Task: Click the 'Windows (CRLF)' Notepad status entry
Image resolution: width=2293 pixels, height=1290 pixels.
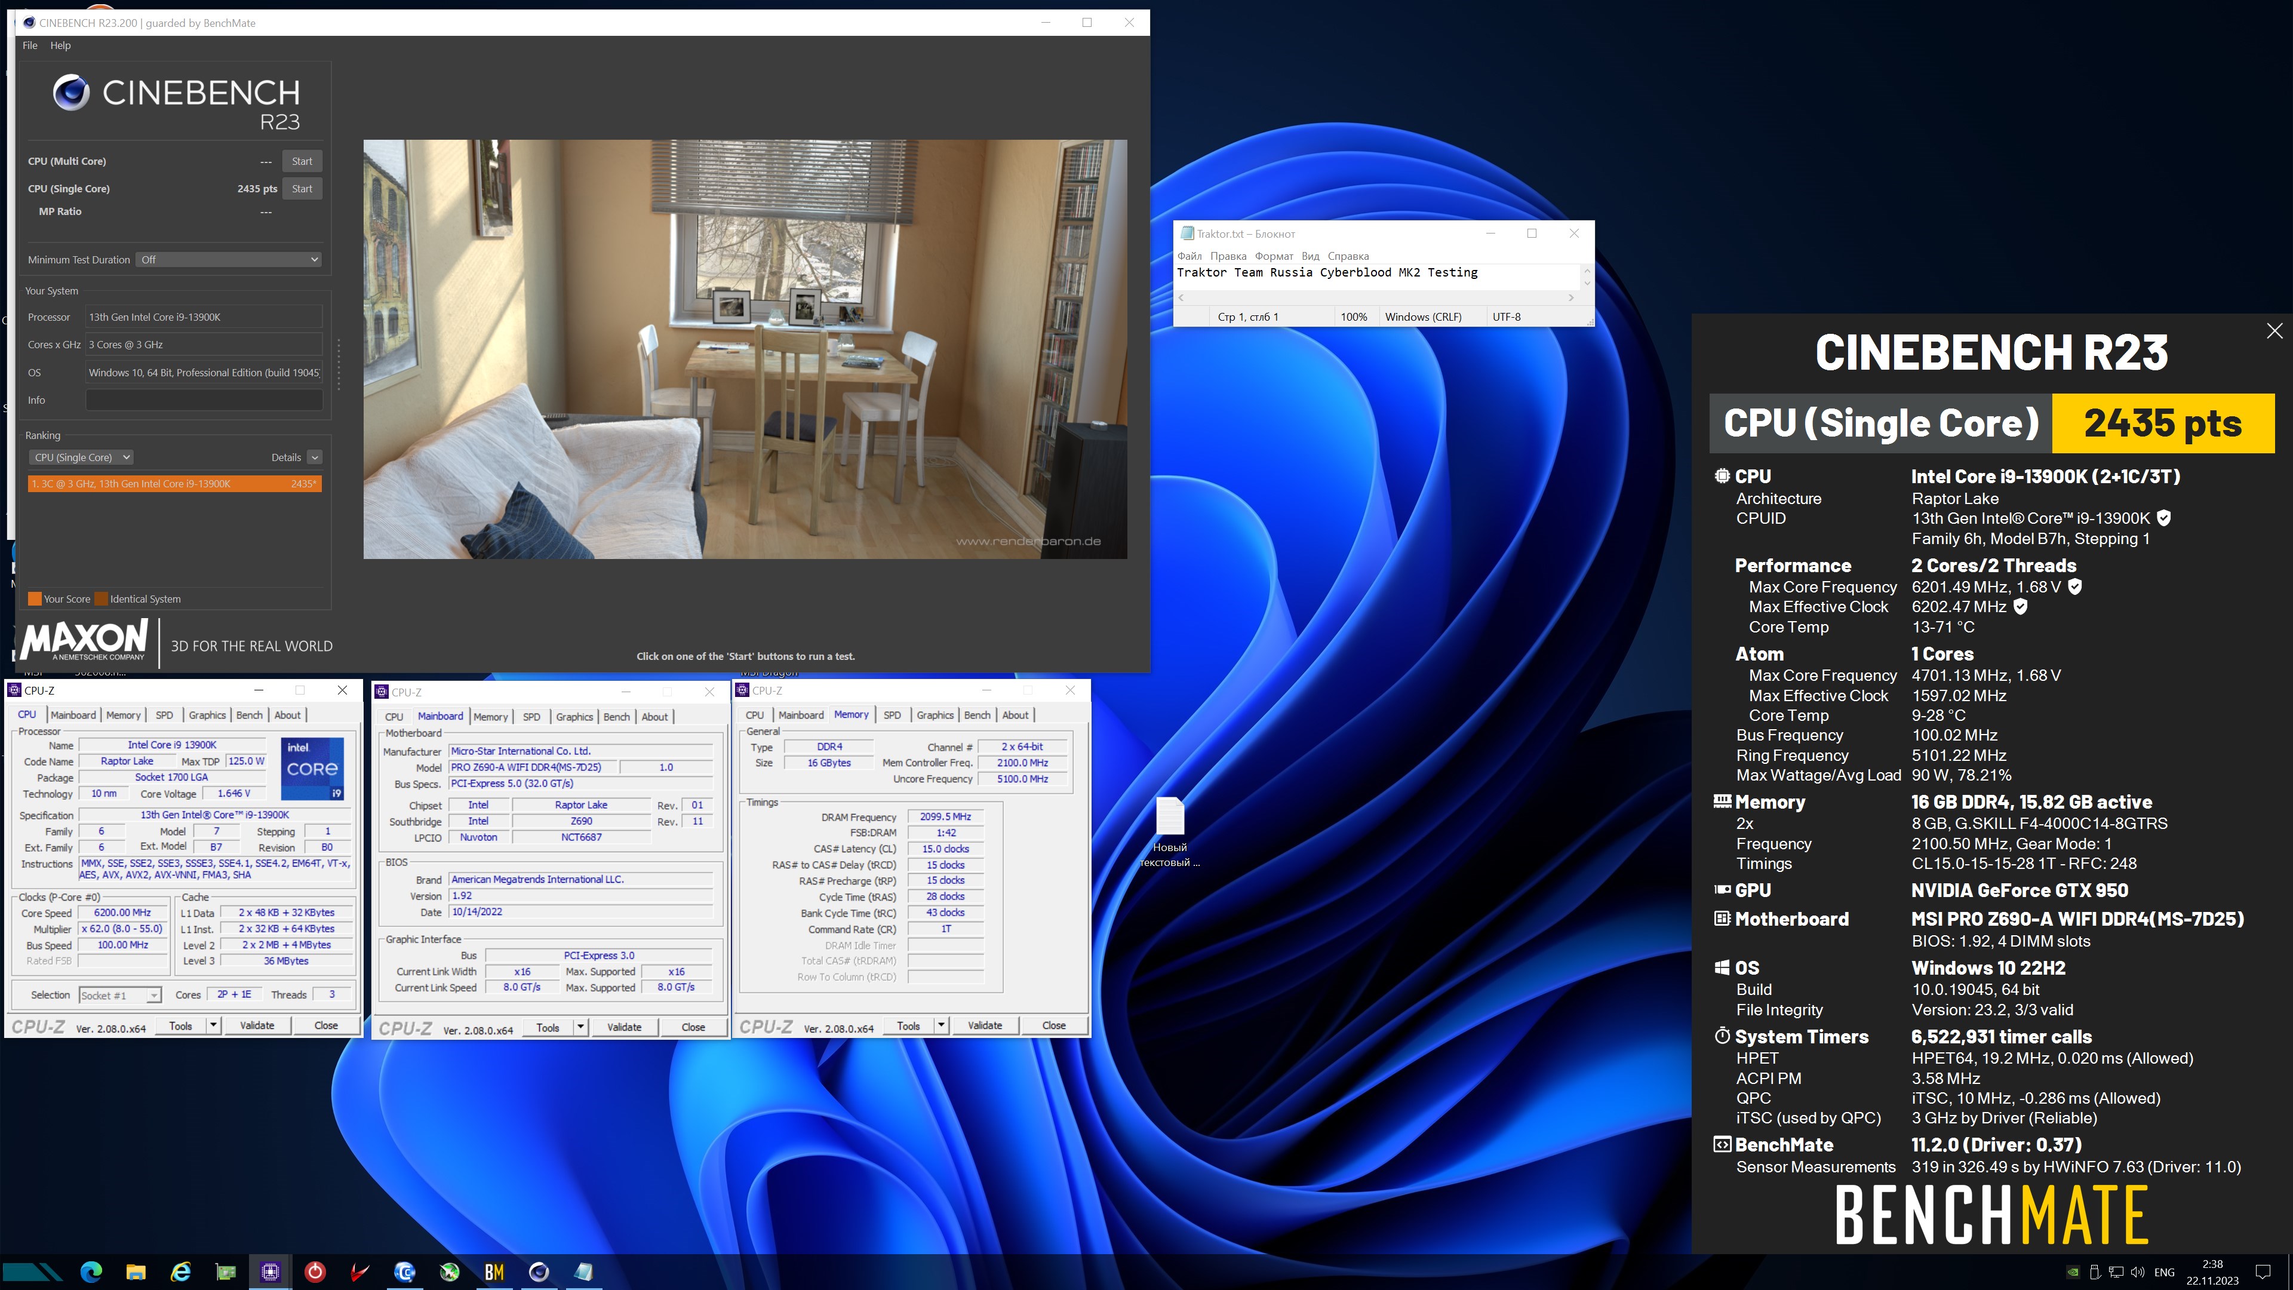Action: [1422, 317]
